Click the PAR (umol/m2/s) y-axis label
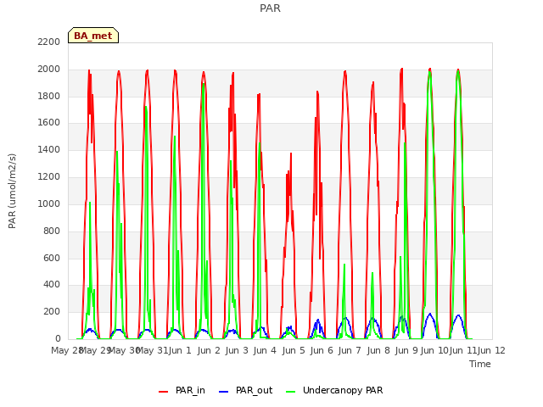 [x=12, y=191]
